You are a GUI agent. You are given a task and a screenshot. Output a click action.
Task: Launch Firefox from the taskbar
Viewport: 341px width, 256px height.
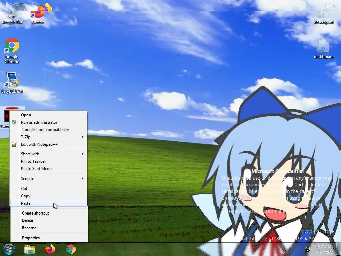point(50,249)
